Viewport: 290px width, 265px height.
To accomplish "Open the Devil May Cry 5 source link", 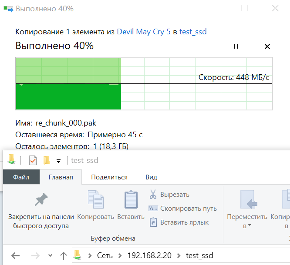I will [144, 32].
